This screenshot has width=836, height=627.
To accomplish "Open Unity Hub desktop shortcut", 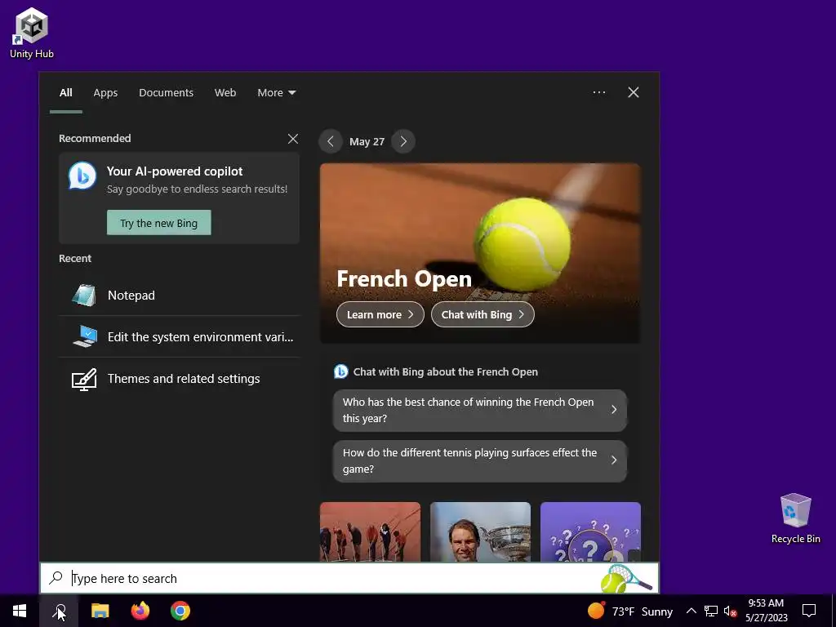I will [x=32, y=33].
